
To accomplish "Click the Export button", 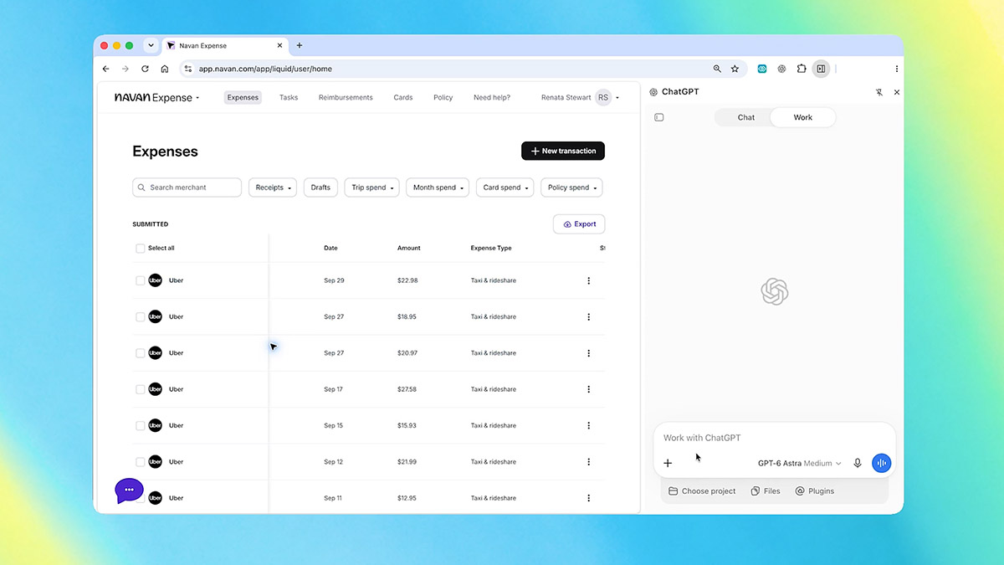I will (x=579, y=224).
